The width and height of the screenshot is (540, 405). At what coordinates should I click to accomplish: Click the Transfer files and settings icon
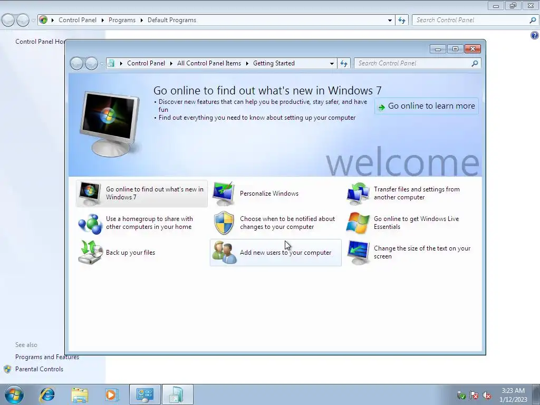[358, 194]
